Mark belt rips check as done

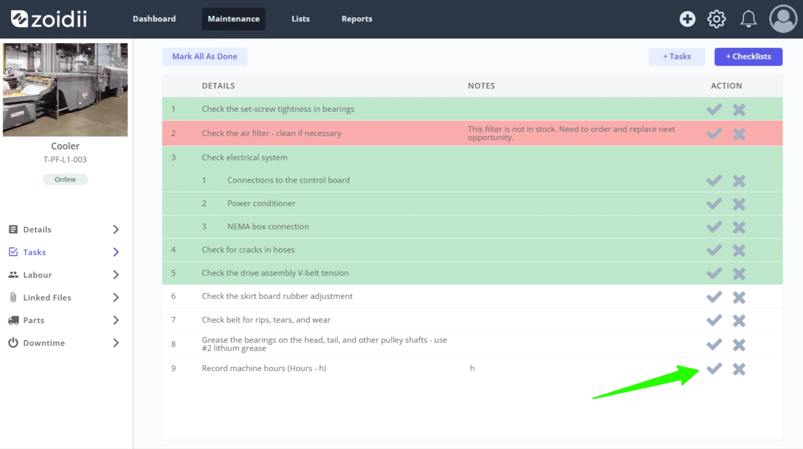[x=714, y=320]
